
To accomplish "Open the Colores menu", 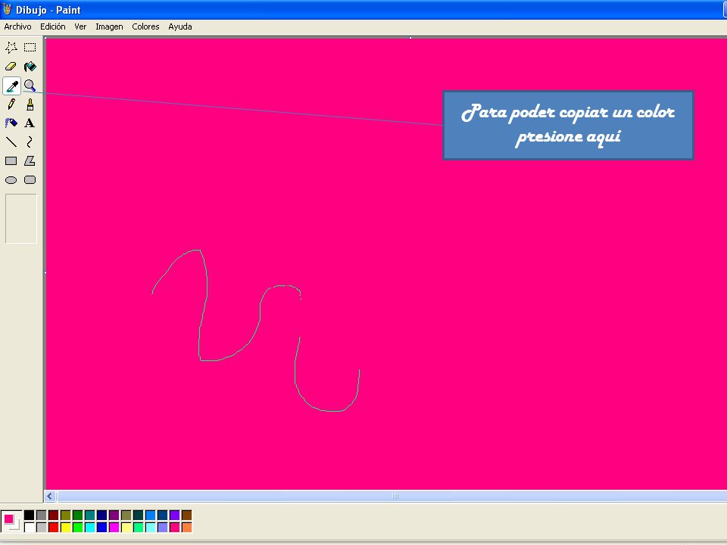I will (x=145, y=26).
